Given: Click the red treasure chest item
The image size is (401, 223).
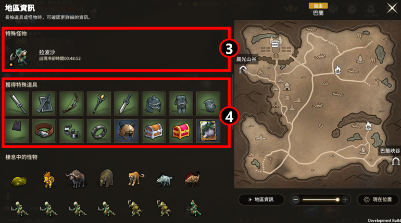Looking at the screenshot, I should point(181,131).
